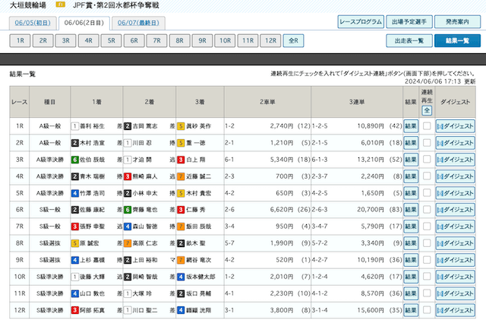Select the 3R race tab
Image resolution: width=486 pixels, height=320 pixels.
click(x=66, y=40)
